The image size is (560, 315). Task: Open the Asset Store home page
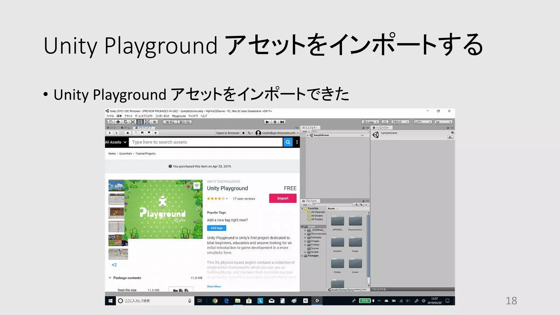[127, 133]
